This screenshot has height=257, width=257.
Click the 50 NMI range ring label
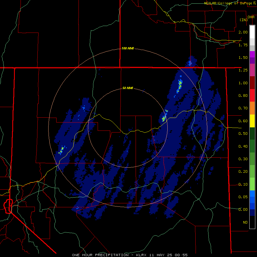point(128,88)
